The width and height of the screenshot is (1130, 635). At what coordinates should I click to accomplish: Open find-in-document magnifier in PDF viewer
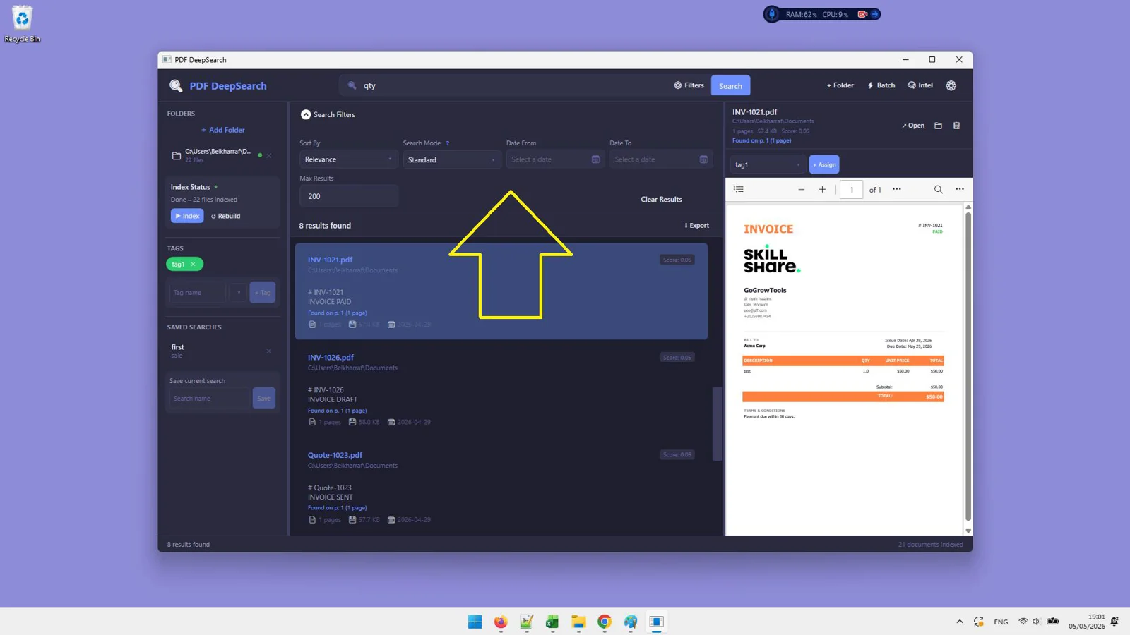[938, 189]
